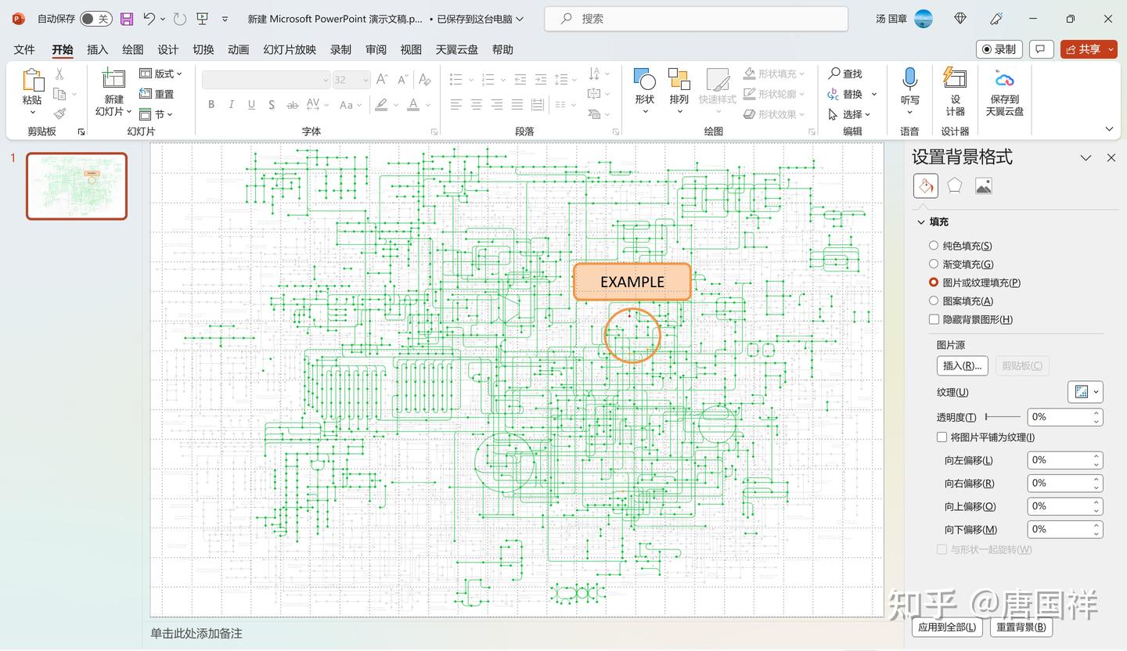Screen dimensions: 1127x651
Task: Switch to the picture icon in background pane
Action: 984,185
